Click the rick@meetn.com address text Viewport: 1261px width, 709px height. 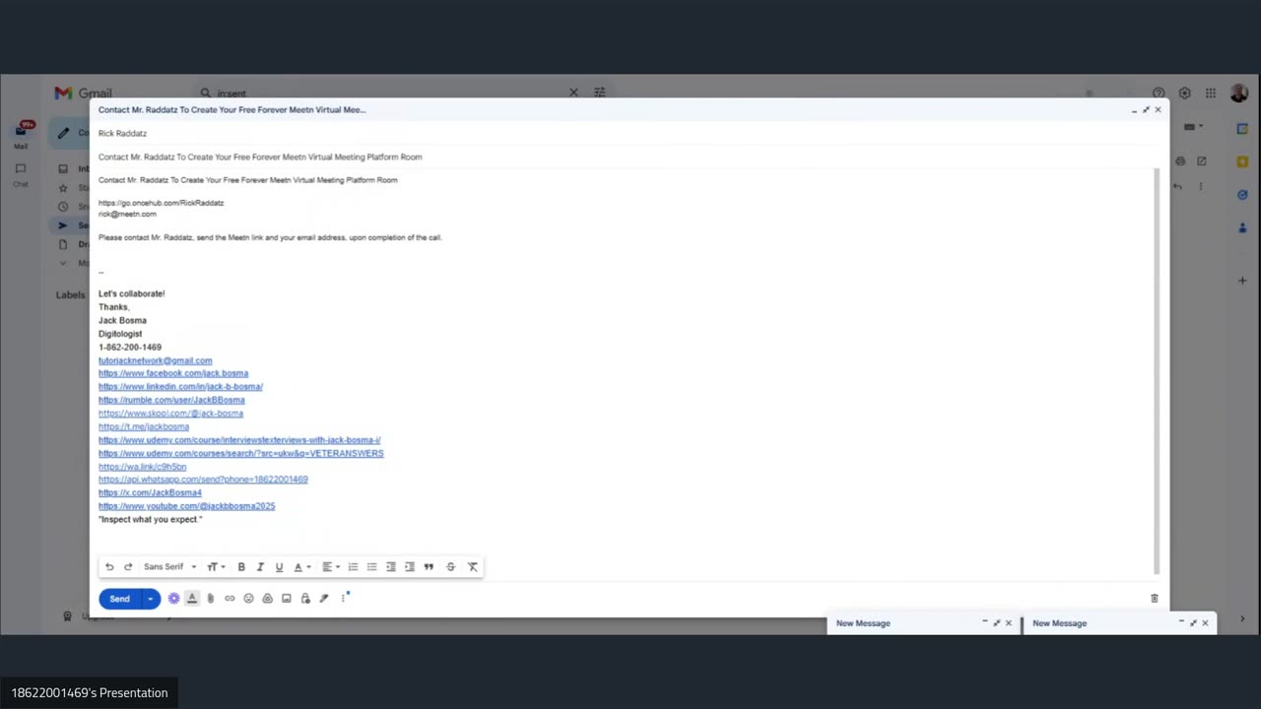coord(127,214)
